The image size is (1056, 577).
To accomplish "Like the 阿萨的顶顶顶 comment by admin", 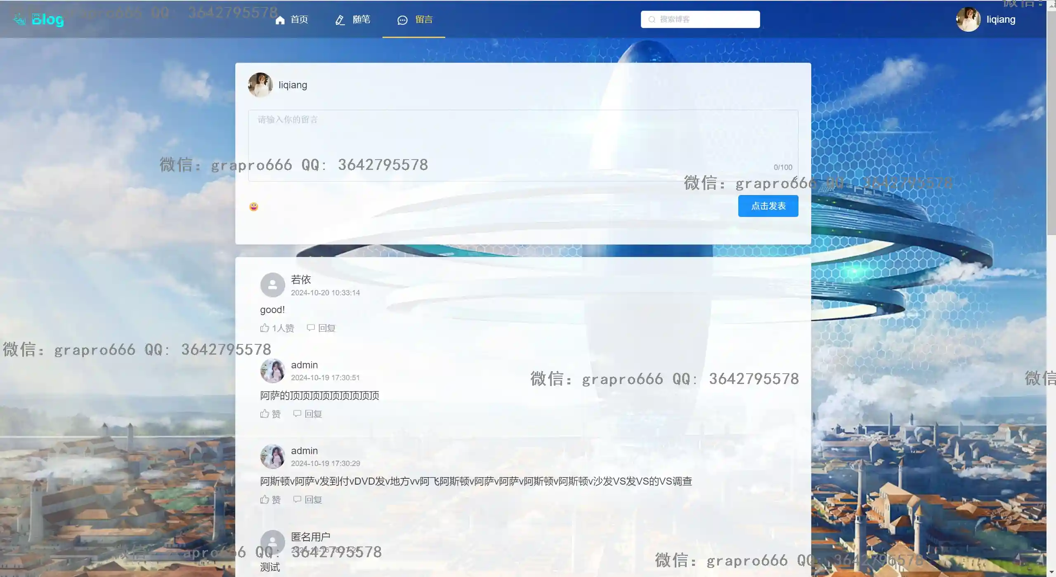I will click(x=265, y=414).
